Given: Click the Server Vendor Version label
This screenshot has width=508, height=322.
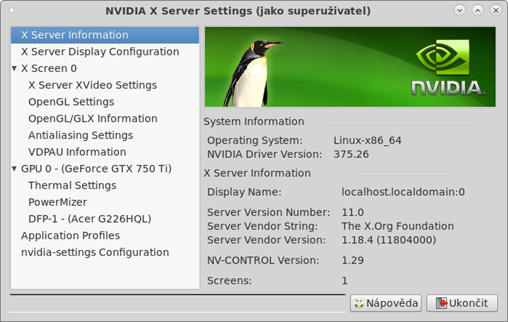Looking at the screenshot, I should click(x=266, y=240).
